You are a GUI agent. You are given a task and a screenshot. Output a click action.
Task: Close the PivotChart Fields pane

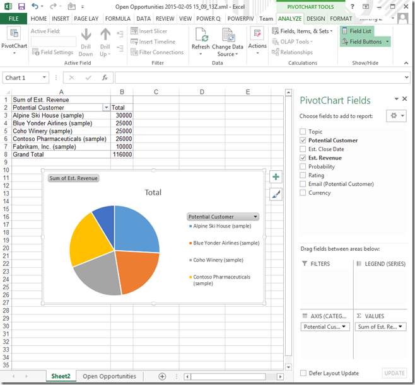[x=405, y=99]
